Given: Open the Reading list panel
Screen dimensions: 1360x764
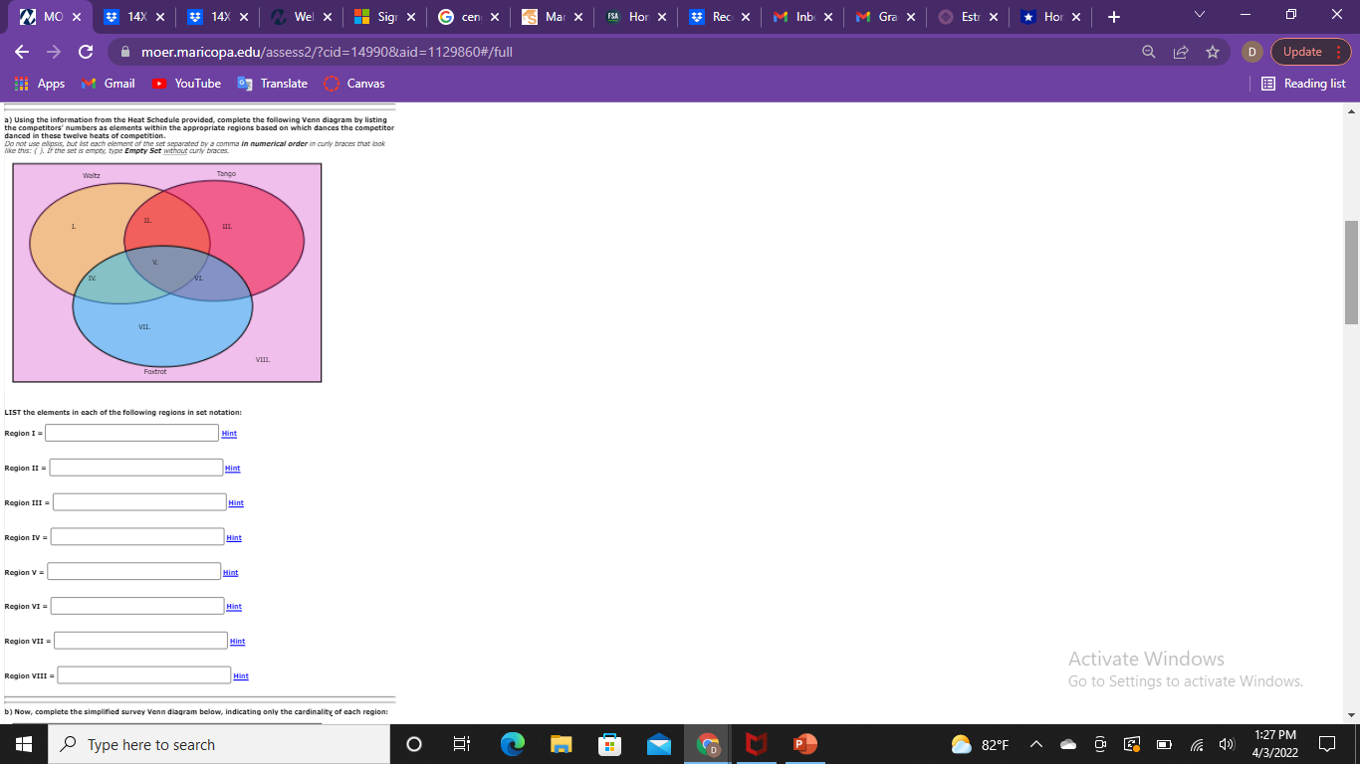Looking at the screenshot, I should coord(1303,84).
